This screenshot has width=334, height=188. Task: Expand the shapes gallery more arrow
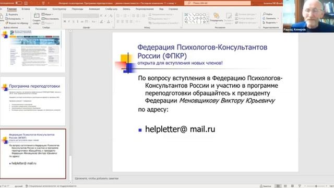(x=208, y=22)
